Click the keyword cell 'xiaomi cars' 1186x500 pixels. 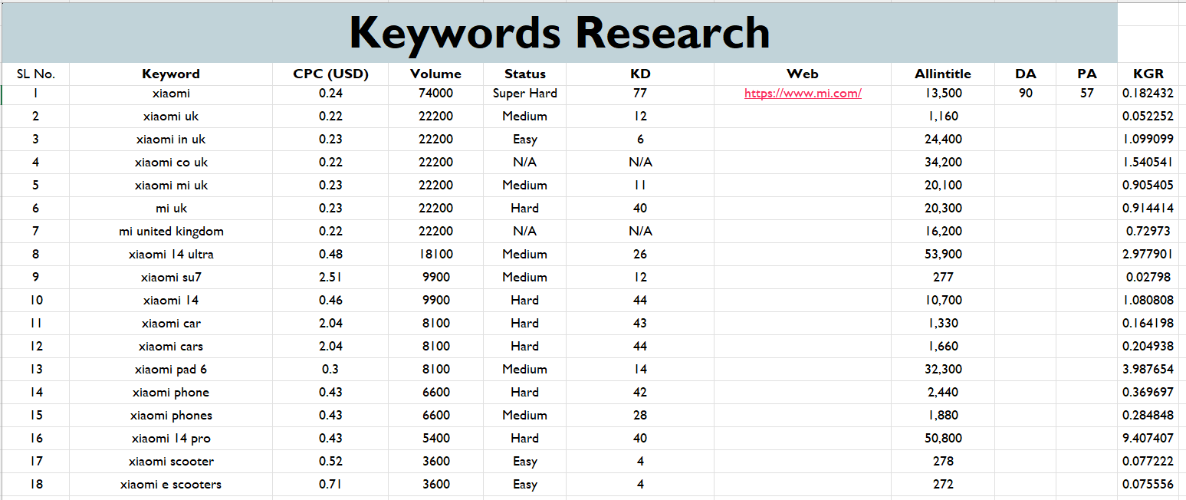[x=171, y=347]
